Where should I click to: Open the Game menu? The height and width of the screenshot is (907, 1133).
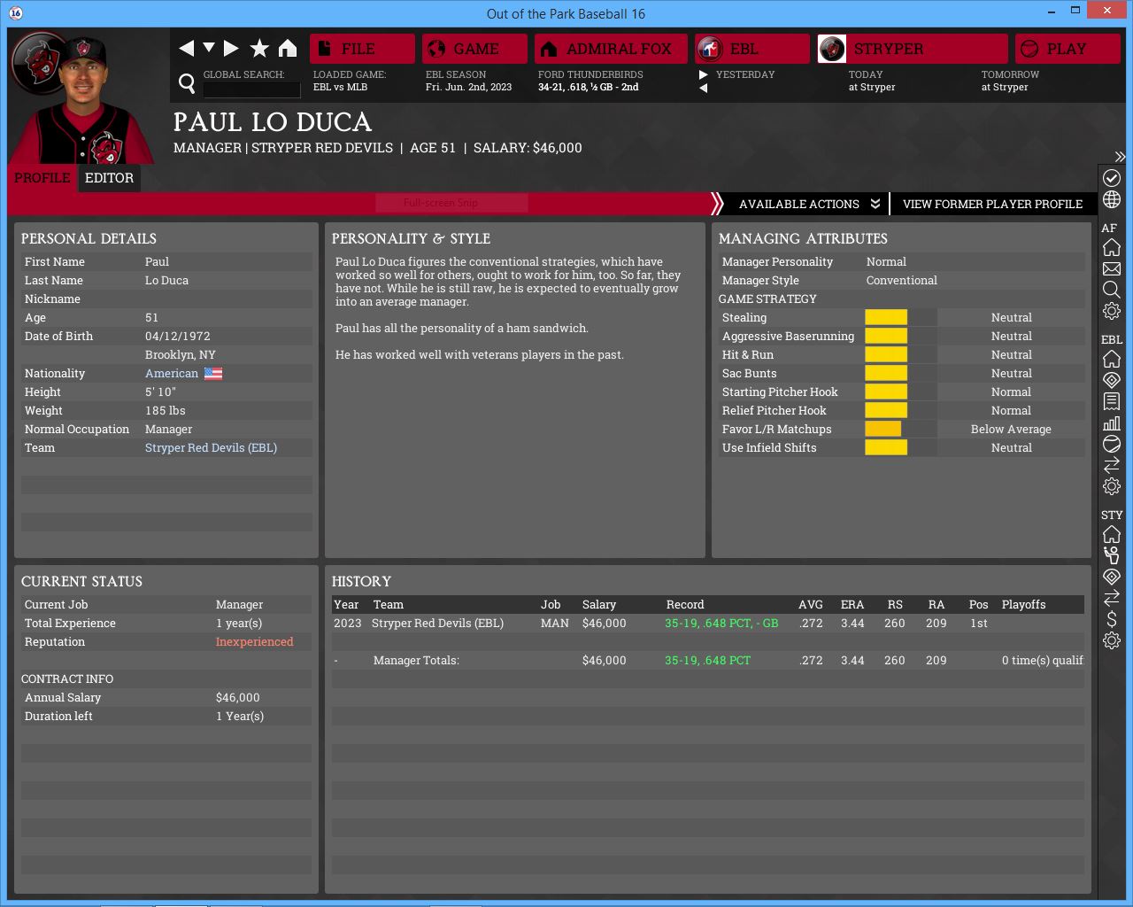[x=474, y=49]
